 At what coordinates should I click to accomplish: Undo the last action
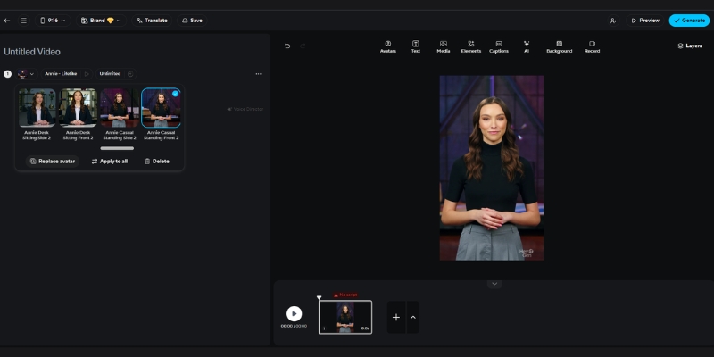point(287,46)
